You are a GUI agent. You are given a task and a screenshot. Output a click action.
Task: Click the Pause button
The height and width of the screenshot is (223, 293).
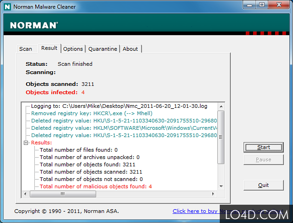(x=263, y=159)
